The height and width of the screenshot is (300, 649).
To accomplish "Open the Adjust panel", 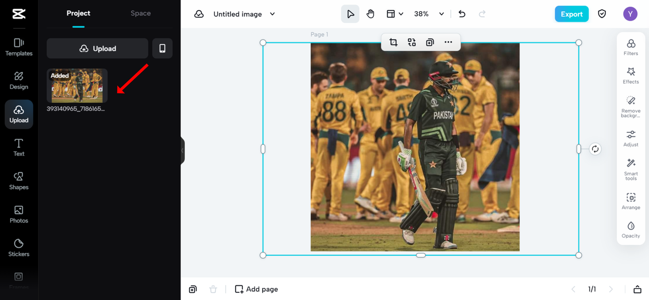I will pyautogui.click(x=631, y=138).
